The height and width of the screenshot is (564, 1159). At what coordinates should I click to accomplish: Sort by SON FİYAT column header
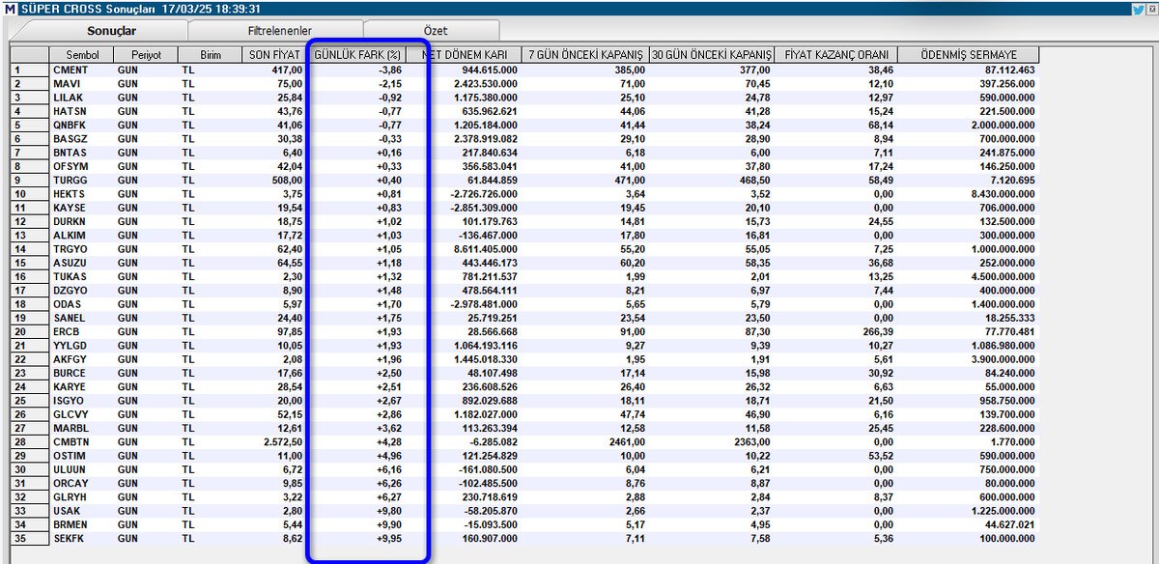(x=273, y=55)
